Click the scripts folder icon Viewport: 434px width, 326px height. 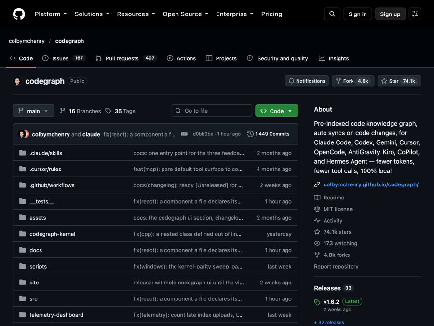click(x=22, y=266)
